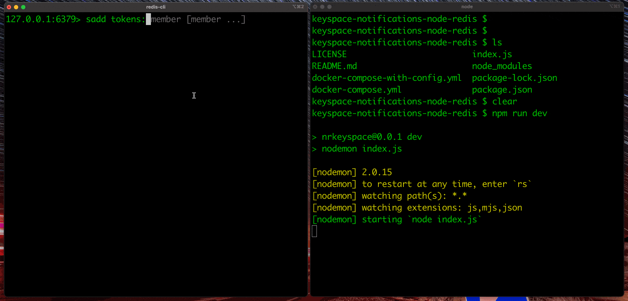Click the 127.0.0.1:6379> prompt in redis-cli
This screenshot has height=301, width=628.
click(43, 19)
